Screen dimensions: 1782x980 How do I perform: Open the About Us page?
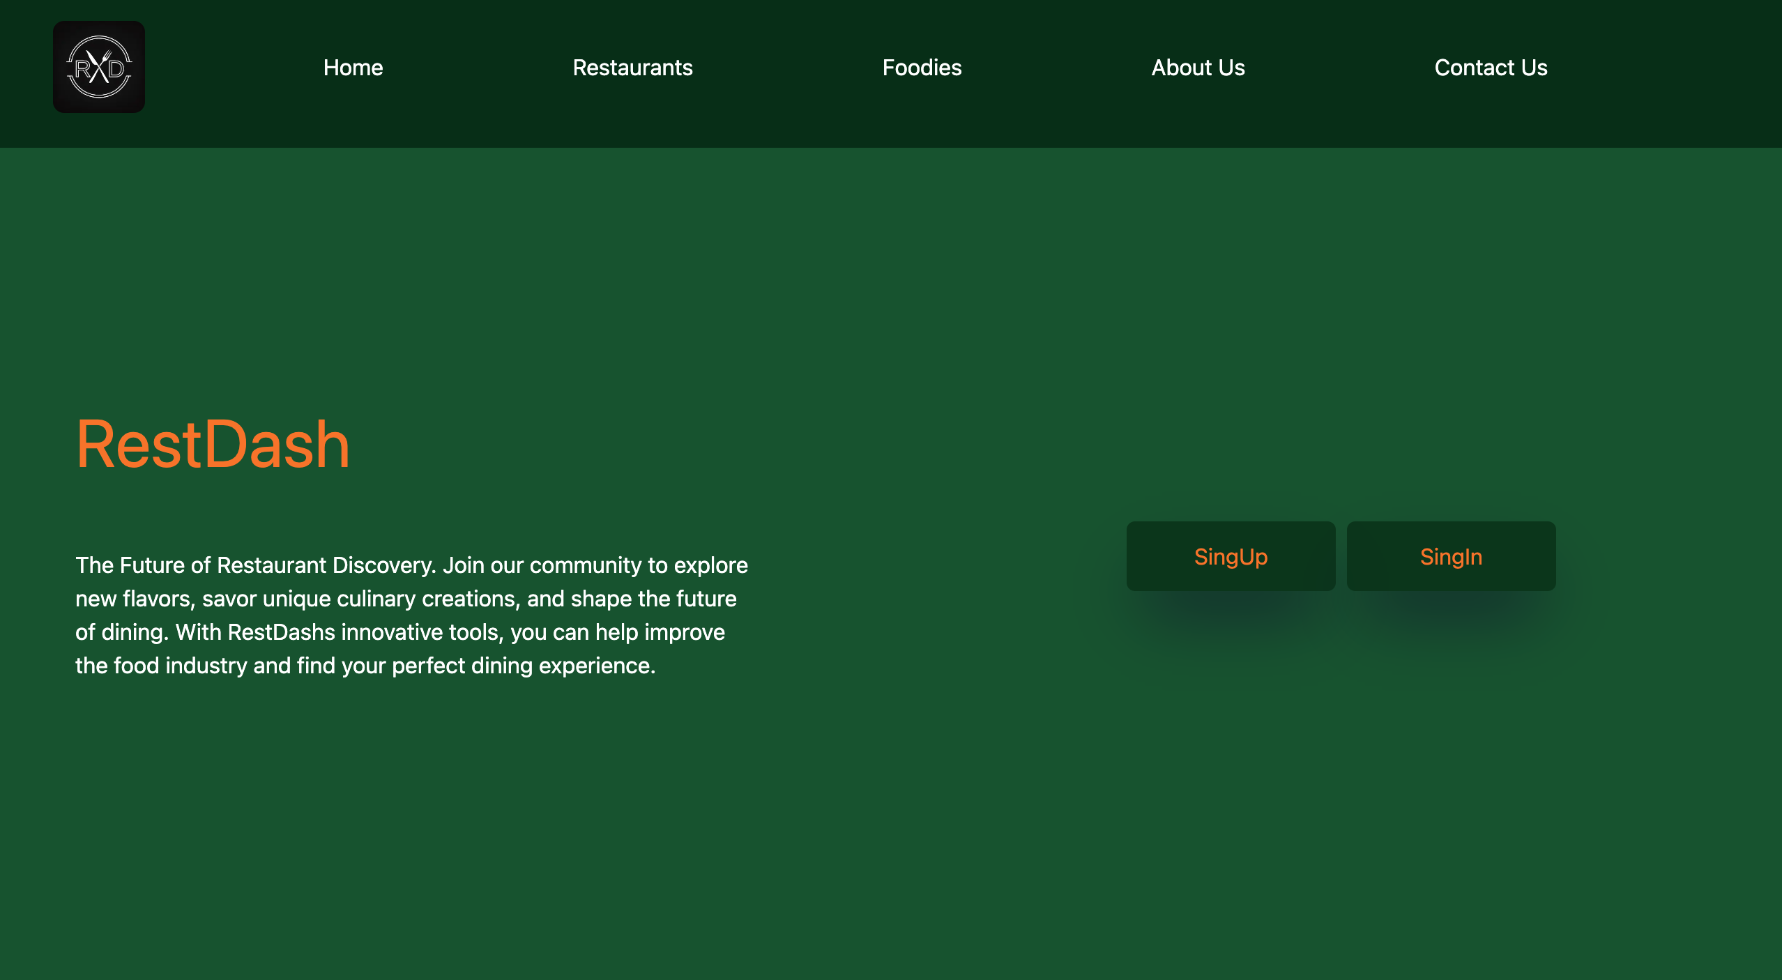click(1198, 68)
